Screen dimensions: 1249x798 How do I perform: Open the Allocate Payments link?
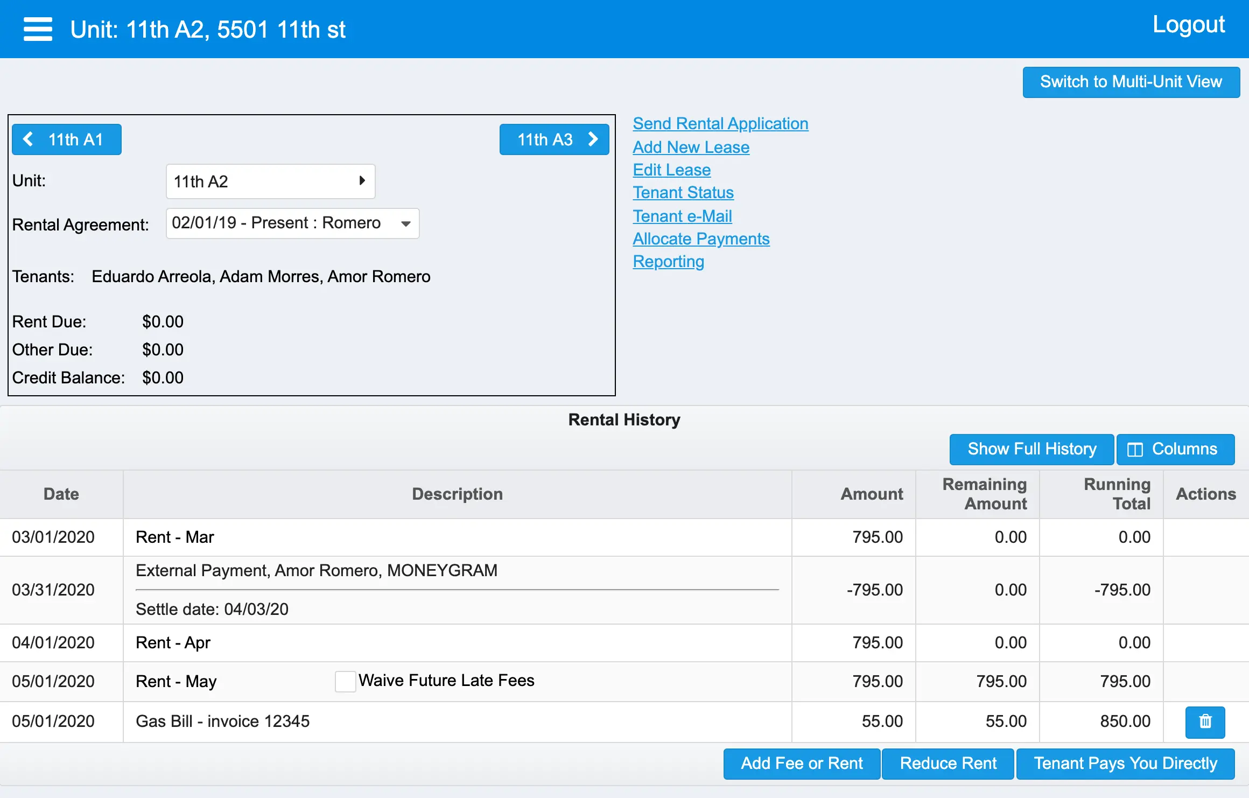[x=701, y=239]
